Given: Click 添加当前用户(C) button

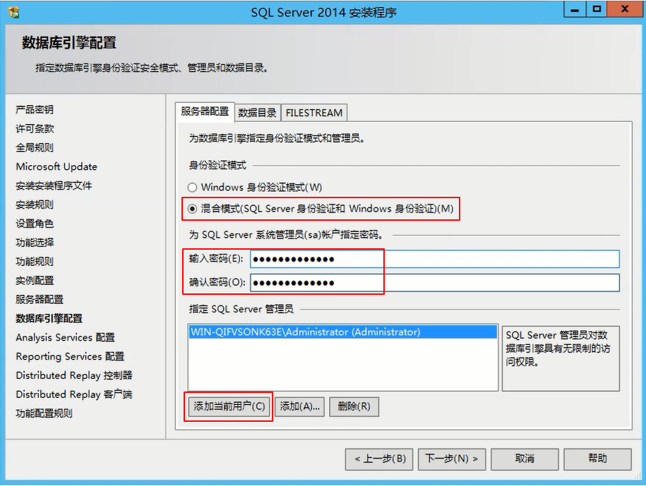Looking at the screenshot, I should pyautogui.click(x=229, y=406).
